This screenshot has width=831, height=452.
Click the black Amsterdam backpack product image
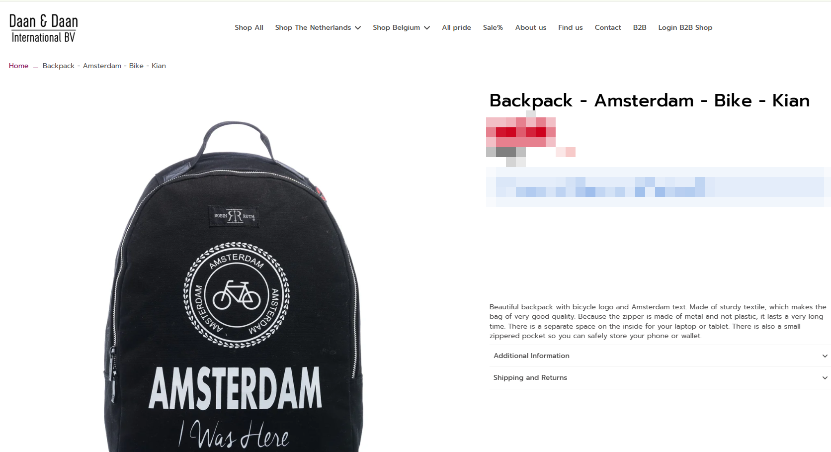point(234,286)
